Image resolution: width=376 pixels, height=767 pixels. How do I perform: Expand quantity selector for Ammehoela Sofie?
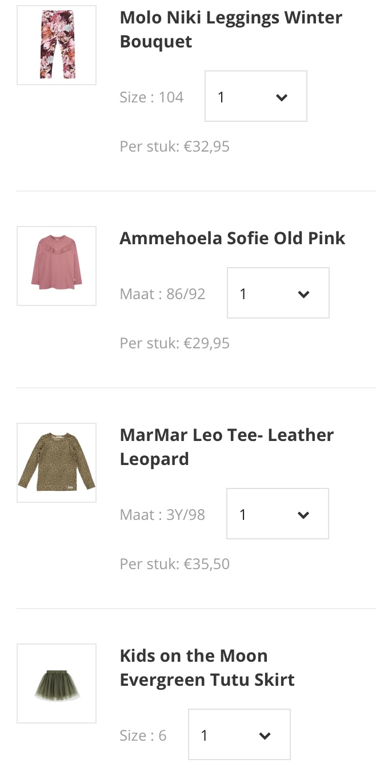pos(278,293)
